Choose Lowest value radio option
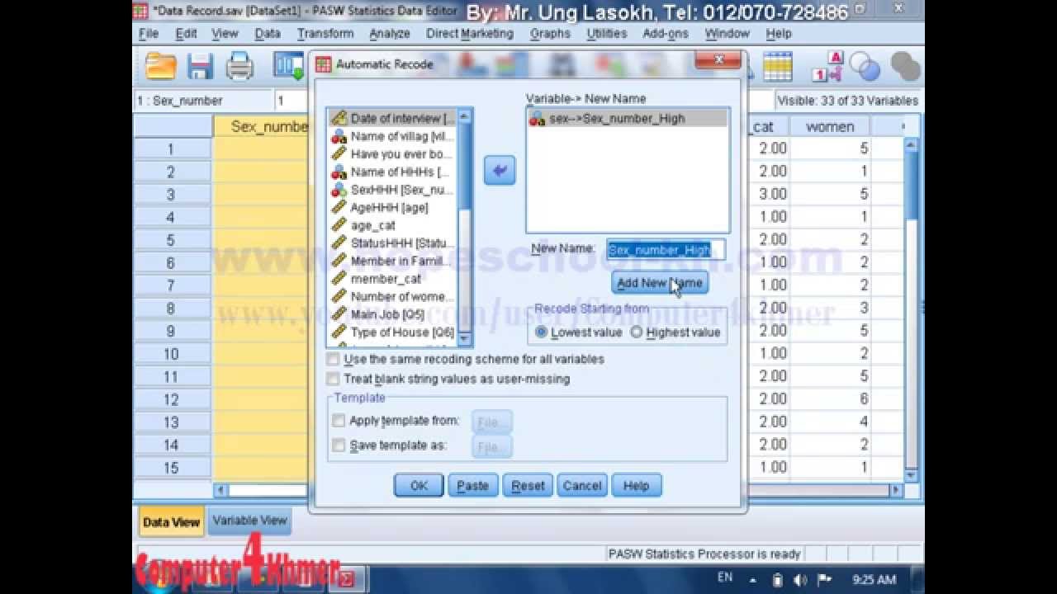 pyautogui.click(x=542, y=332)
